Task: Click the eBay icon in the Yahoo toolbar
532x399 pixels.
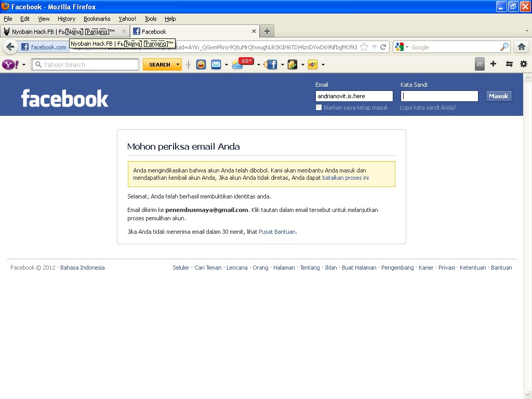Action: [x=313, y=64]
